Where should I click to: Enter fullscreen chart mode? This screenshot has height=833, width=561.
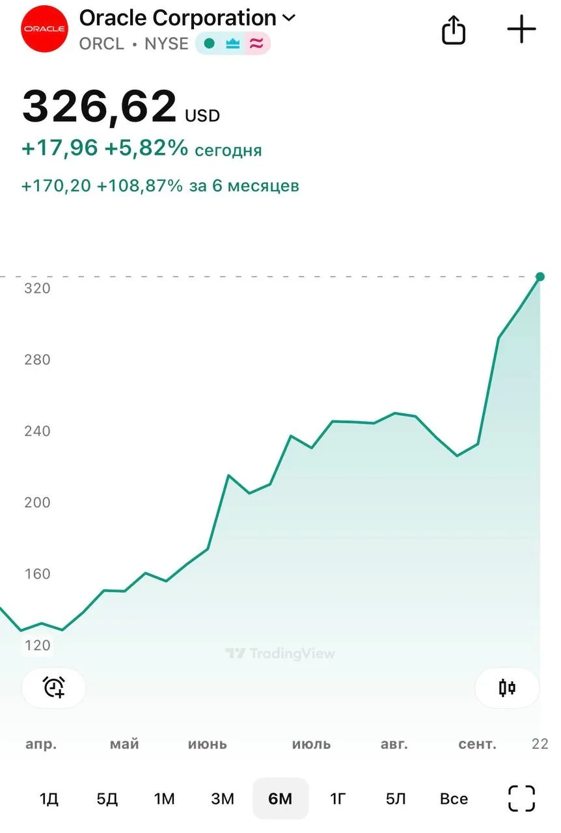[x=521, y=799]
